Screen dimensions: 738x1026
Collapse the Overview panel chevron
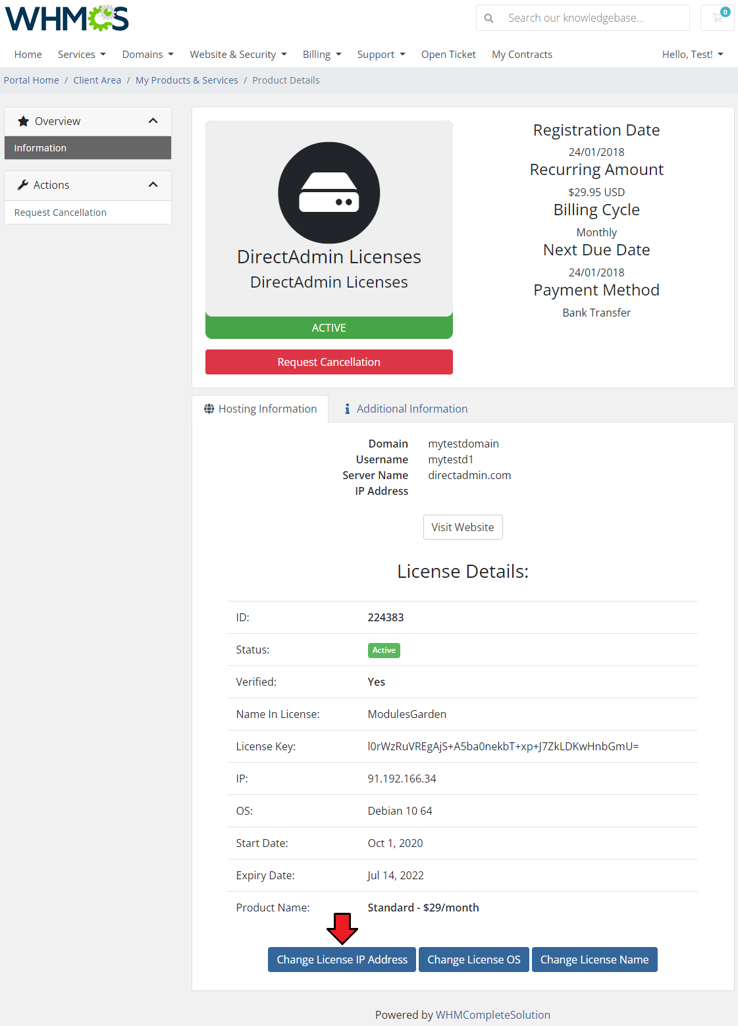pyautogui.click(x=153, y=121)
